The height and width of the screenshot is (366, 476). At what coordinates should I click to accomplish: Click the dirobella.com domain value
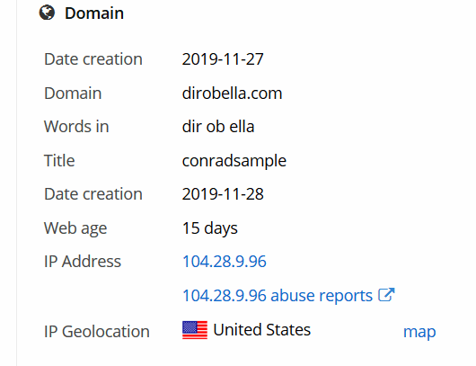click(232, 93)
